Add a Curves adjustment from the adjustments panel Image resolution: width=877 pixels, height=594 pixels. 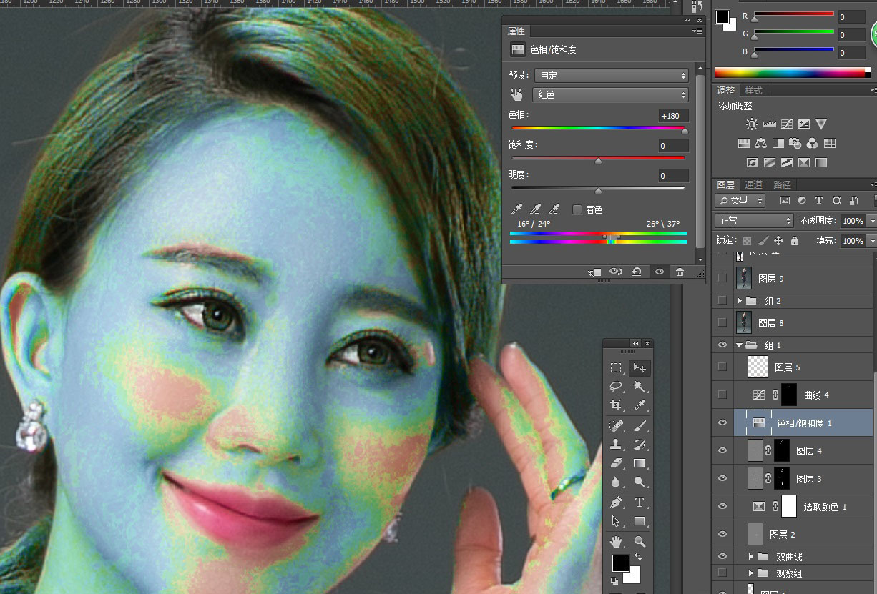786,124
